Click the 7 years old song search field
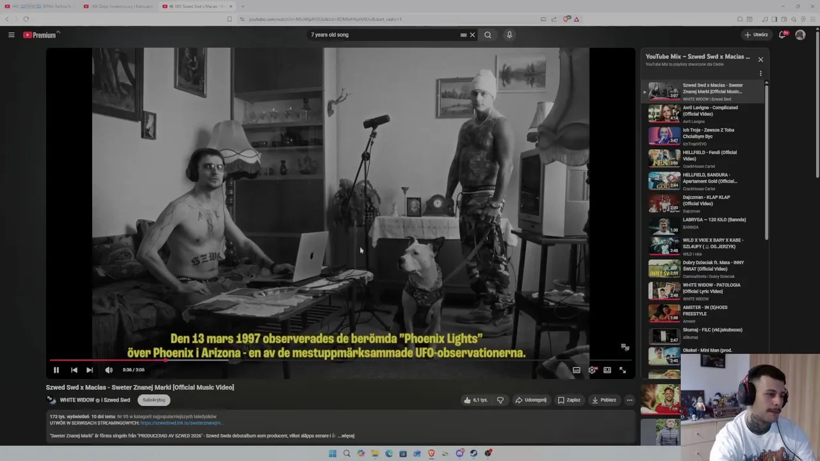 (384, 35)
